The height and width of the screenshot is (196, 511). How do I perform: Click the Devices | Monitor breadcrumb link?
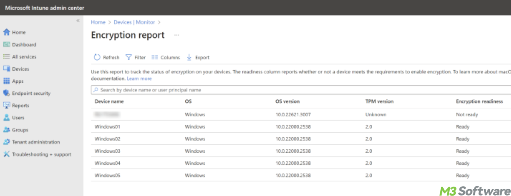(134, 22)
